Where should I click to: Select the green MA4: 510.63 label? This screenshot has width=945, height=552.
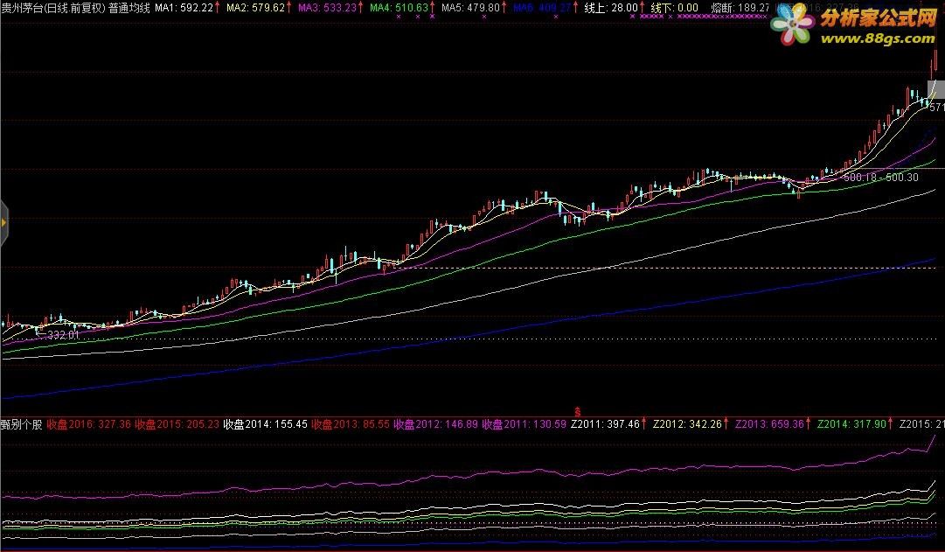[x=399, y=8]
